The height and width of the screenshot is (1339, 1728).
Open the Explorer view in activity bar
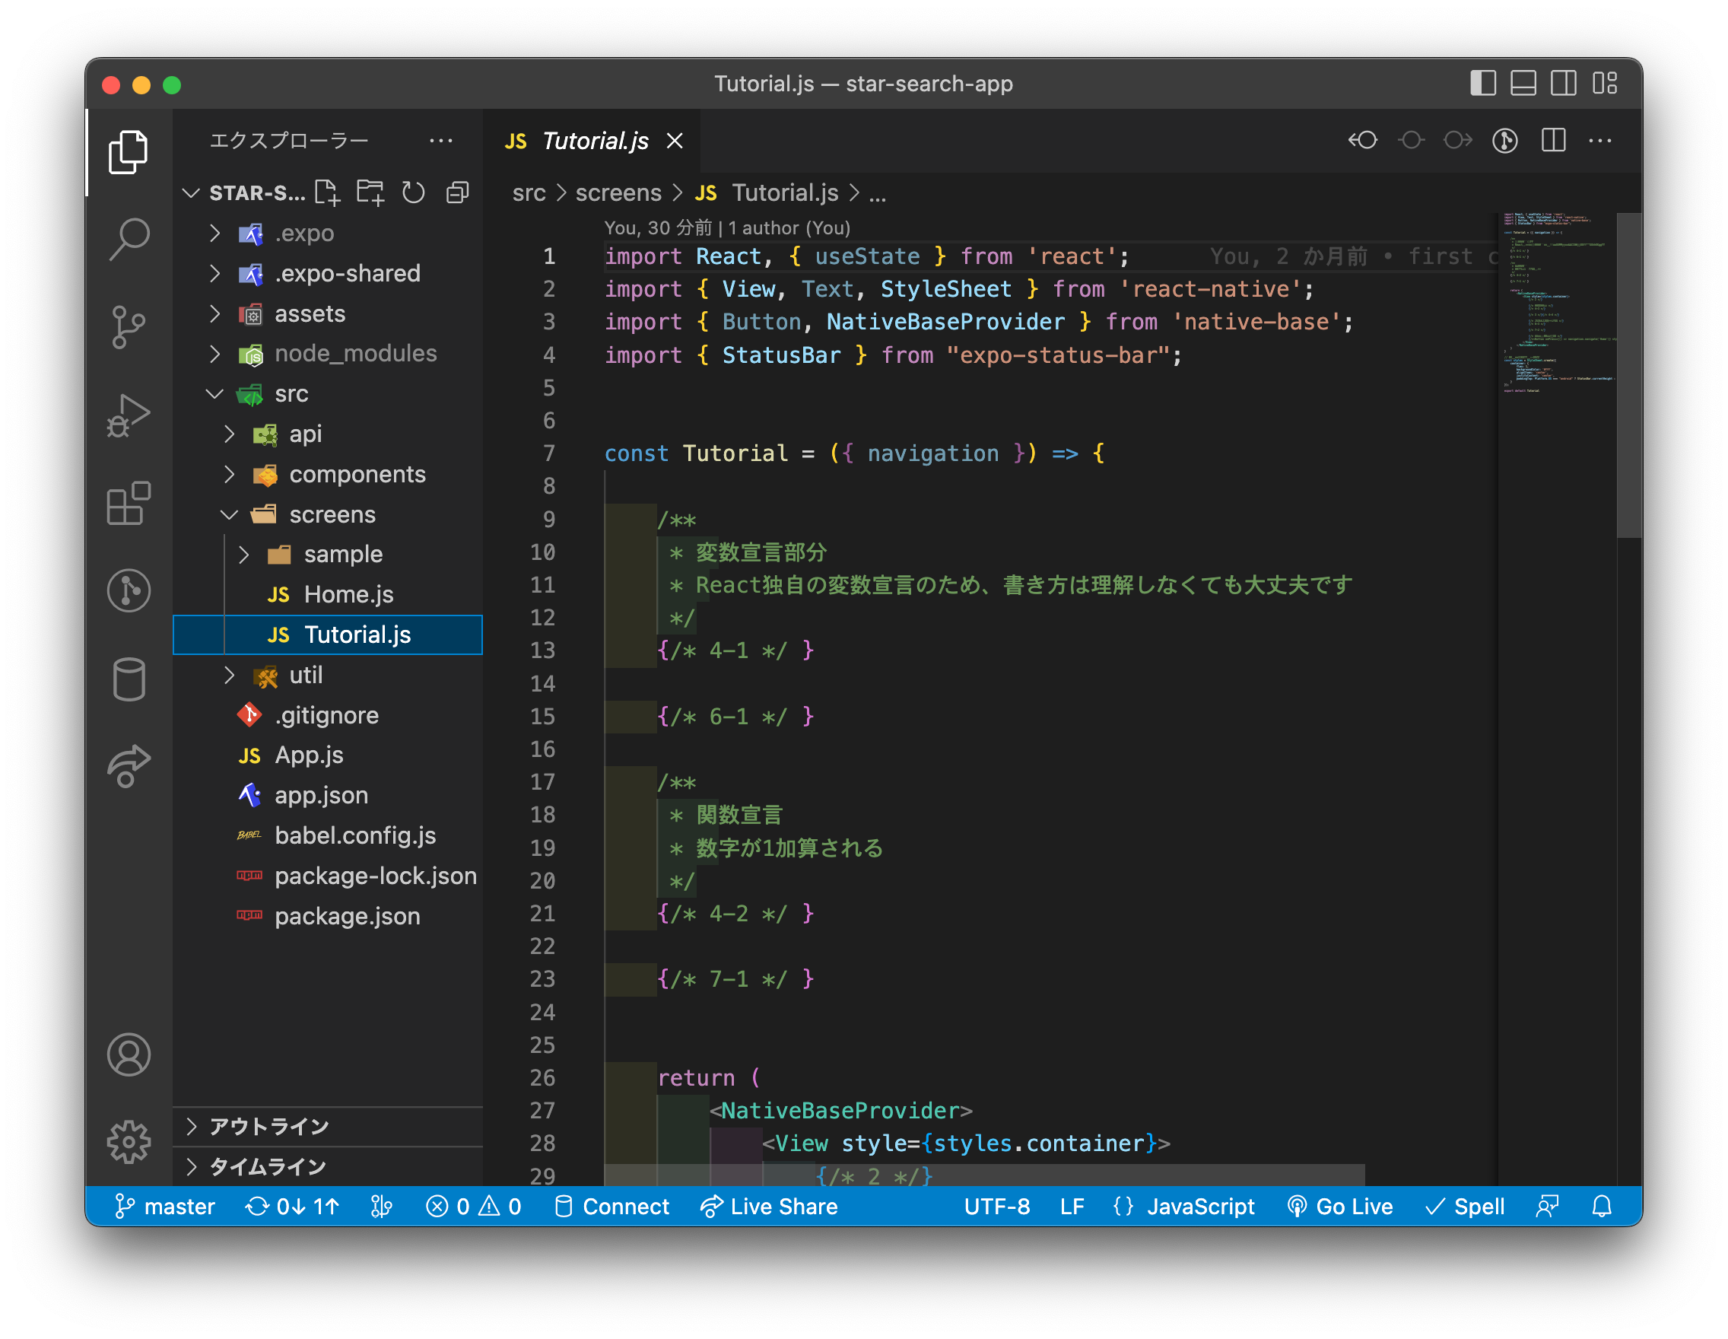[x=129, y=152]
